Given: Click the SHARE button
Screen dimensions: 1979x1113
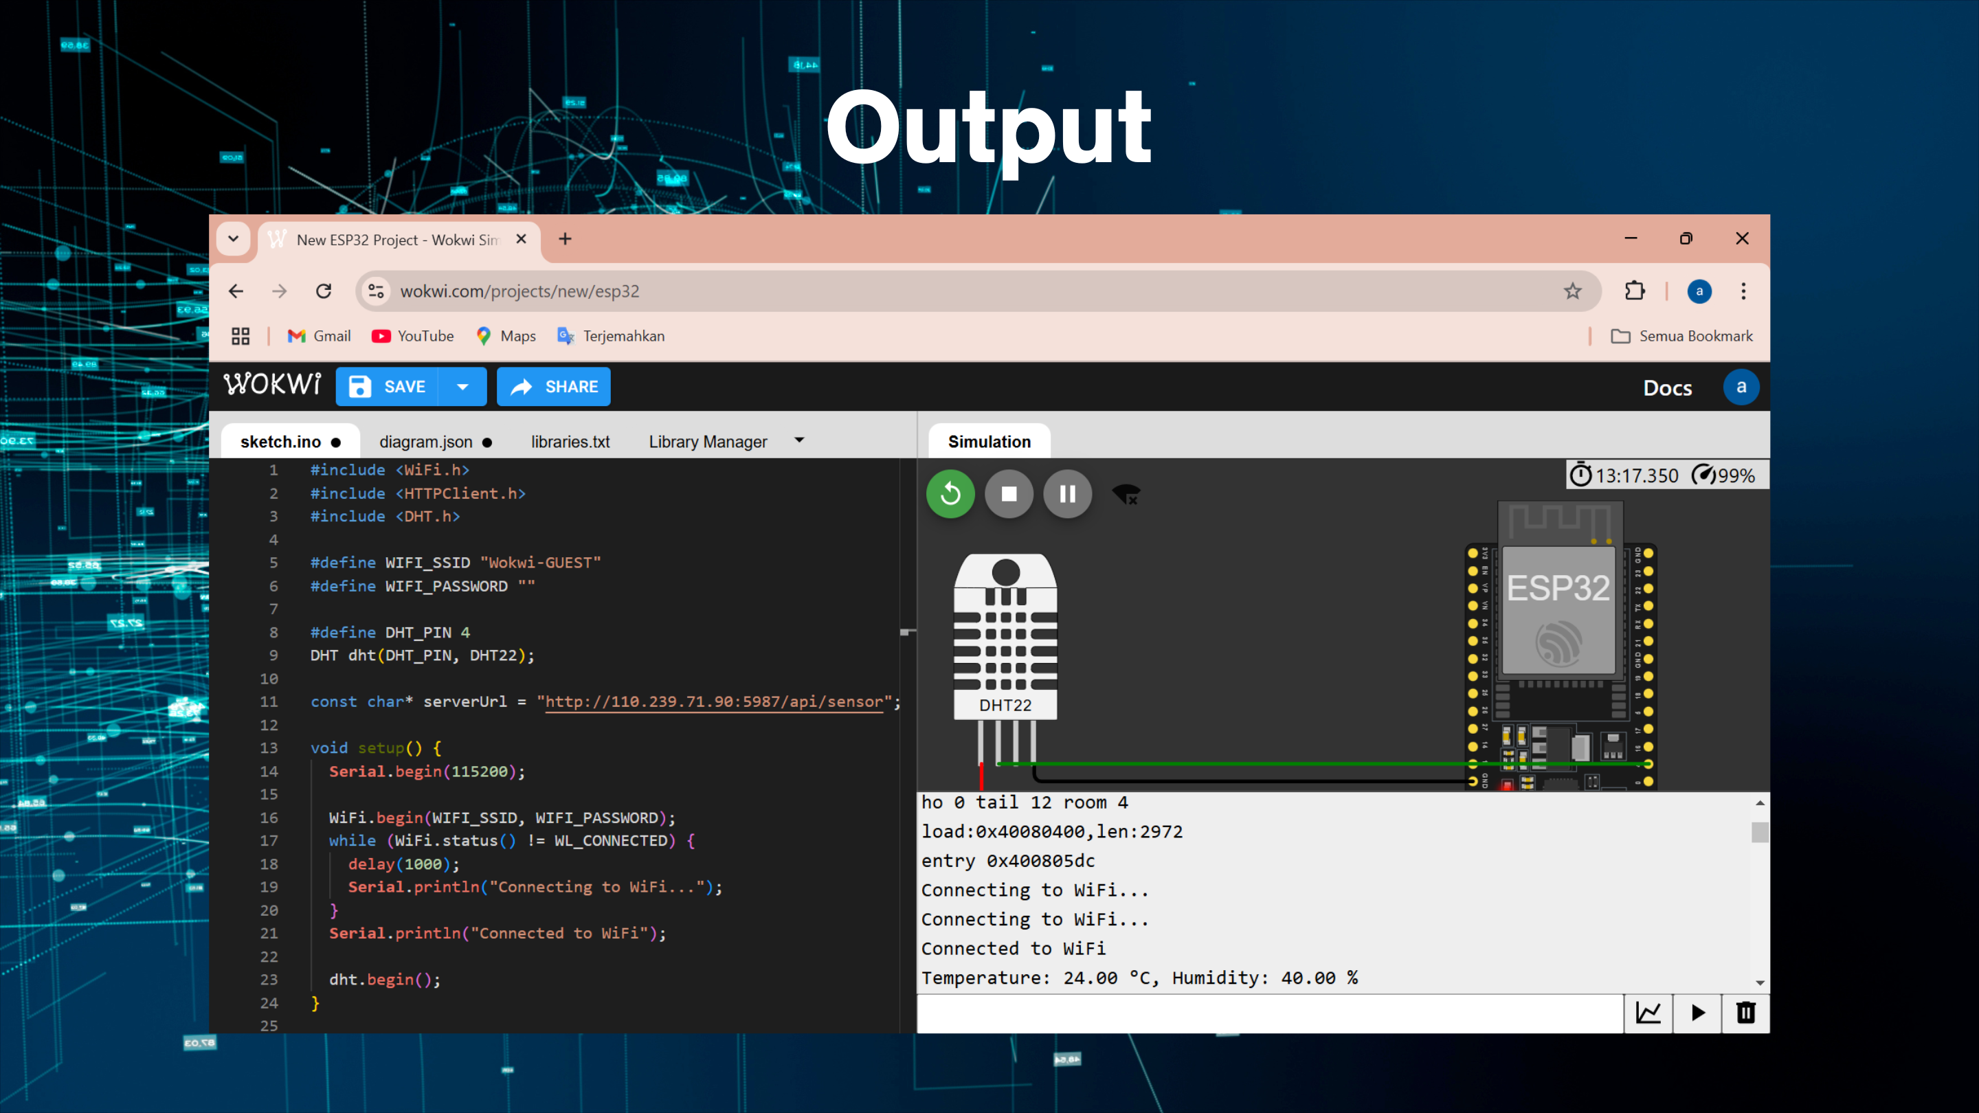Looking at the screenshot, I should point(554,386).
